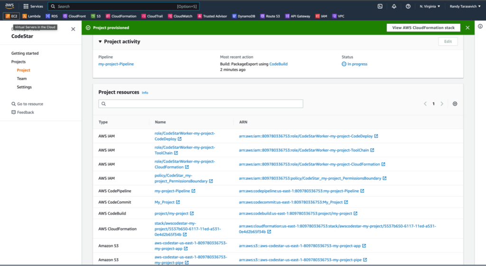The height and width of the screenshot is (267, 486).
Task: Open CloudTrail favorite shortcut
Action: coord(152,16)
